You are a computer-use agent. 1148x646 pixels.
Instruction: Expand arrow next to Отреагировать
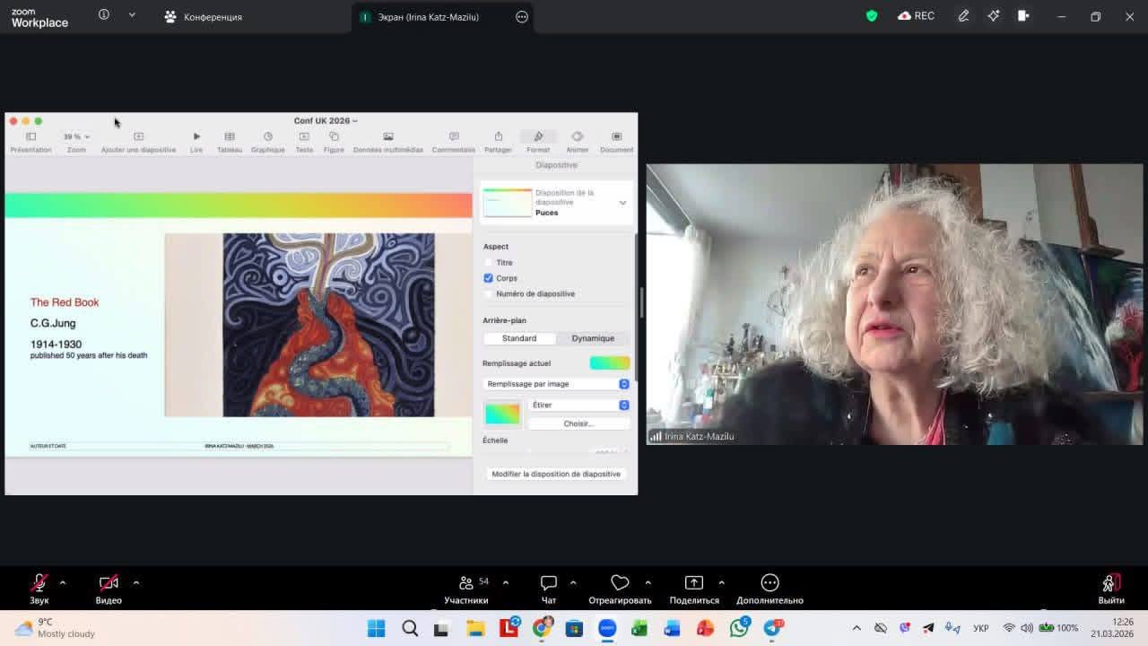pyautogui.click(x=648, y=582)
